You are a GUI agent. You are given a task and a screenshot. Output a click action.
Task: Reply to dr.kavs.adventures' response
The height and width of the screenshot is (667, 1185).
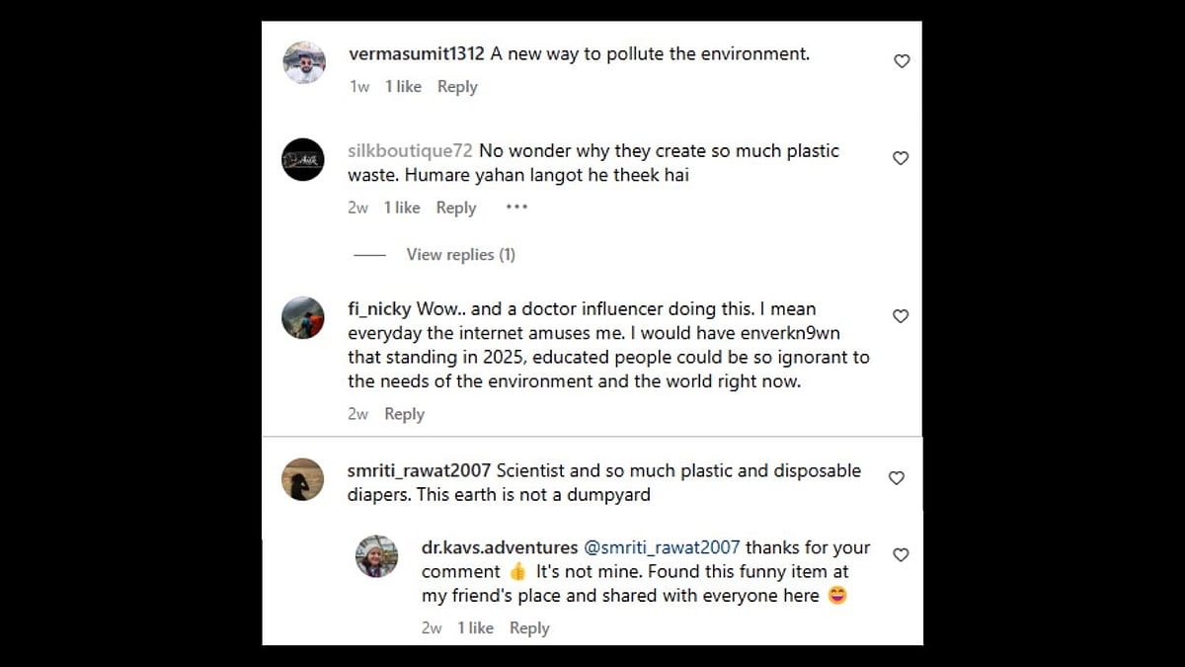pos(529,627)
